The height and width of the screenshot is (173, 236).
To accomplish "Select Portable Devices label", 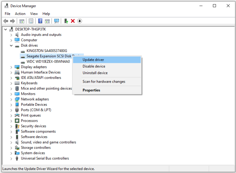I will click(34, 105).
